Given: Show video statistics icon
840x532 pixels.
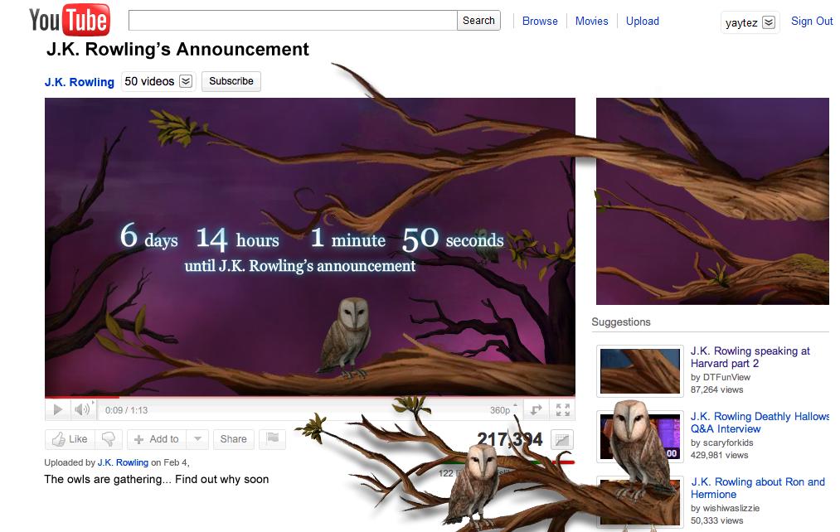Looking at the screenshot, I should pos(562,440).
